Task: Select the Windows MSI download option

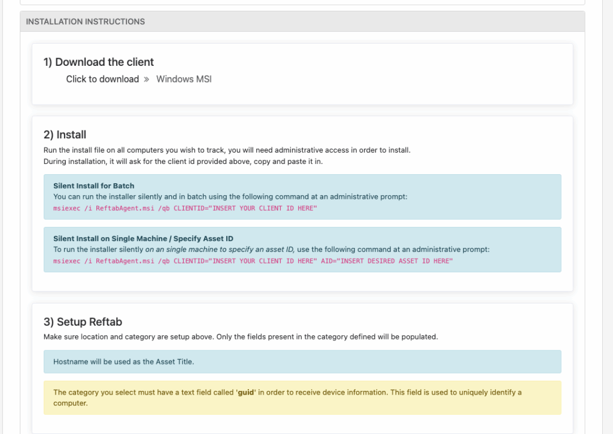Action: (x=184, y=78)
